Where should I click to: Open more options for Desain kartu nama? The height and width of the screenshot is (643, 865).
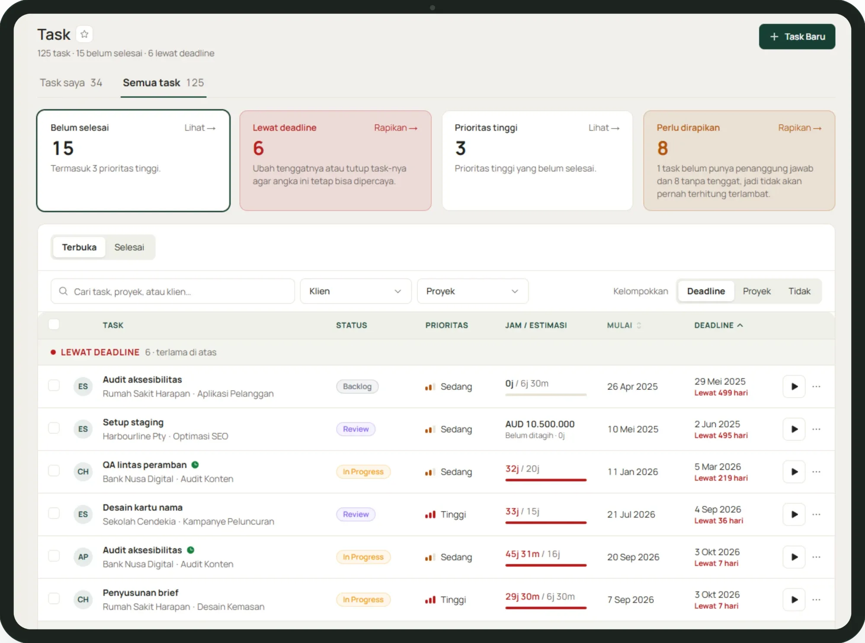tap(816, 514)
